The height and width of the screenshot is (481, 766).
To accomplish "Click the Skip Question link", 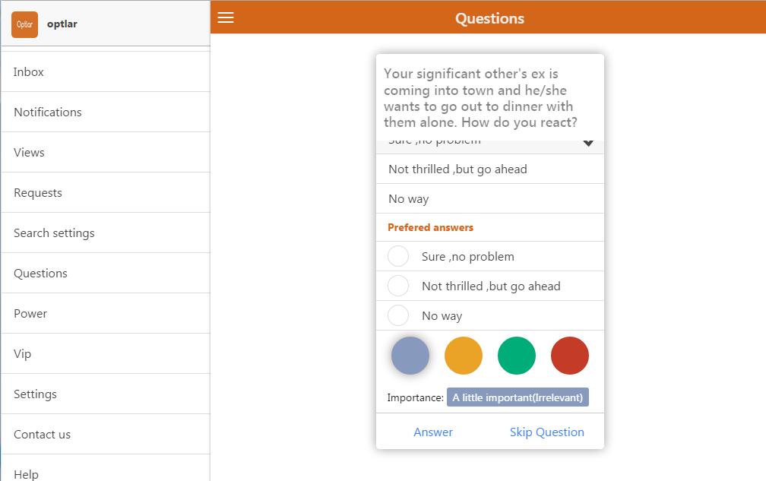I will pyautogui.click(x=547, y=432).
